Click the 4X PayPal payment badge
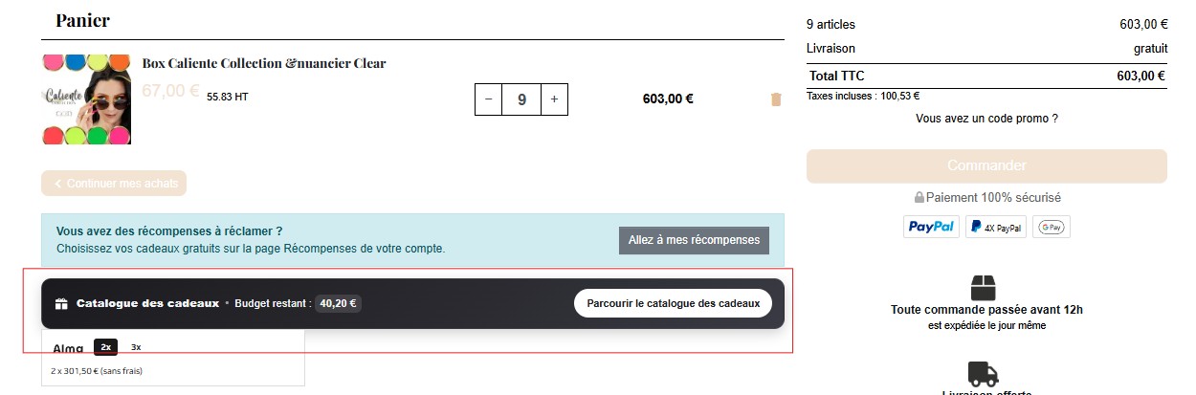 995,227
